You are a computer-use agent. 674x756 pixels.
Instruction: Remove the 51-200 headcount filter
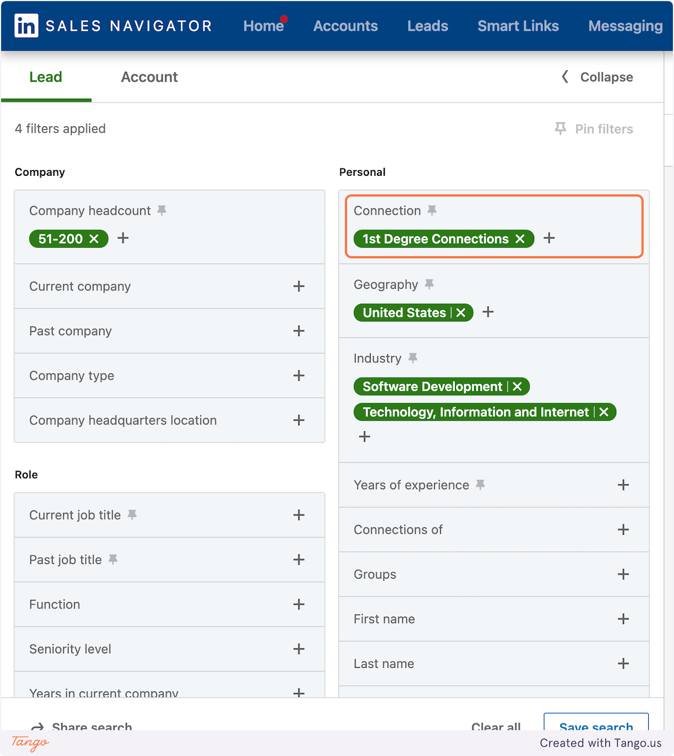(94, 239)
